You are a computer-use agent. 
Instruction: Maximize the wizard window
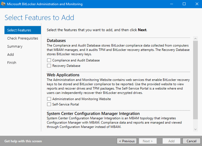pyautogui.click(x=184, y=4)
